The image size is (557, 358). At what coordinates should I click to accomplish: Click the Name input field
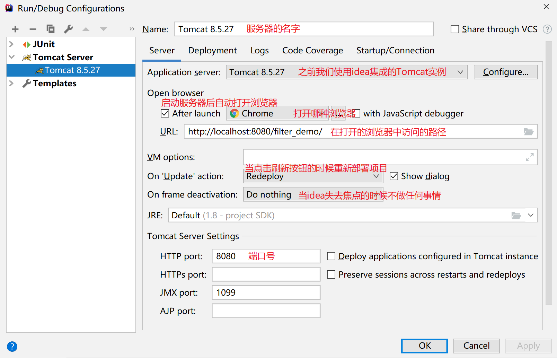click(304, 29)
